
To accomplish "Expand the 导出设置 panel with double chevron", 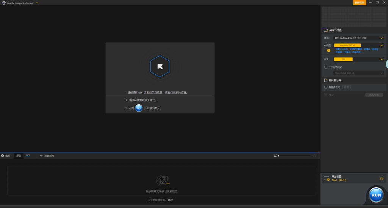I will 382,179.
